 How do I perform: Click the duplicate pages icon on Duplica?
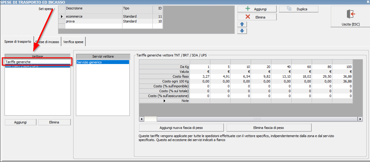pyautogui.click(x=289, y=9)
